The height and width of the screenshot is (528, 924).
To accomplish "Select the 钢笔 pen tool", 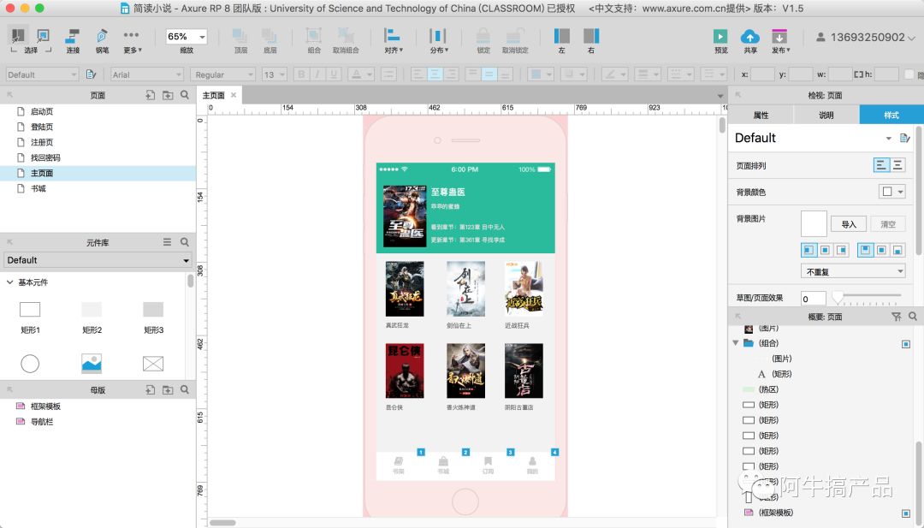I will pos(102,41).
